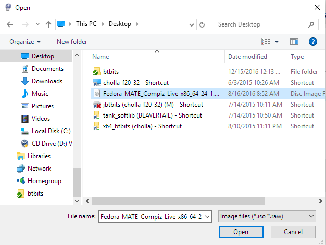Screen dimensions: 326x245
Task: Click horizontal scrollbar right arrow
Action: pos(320,201)
